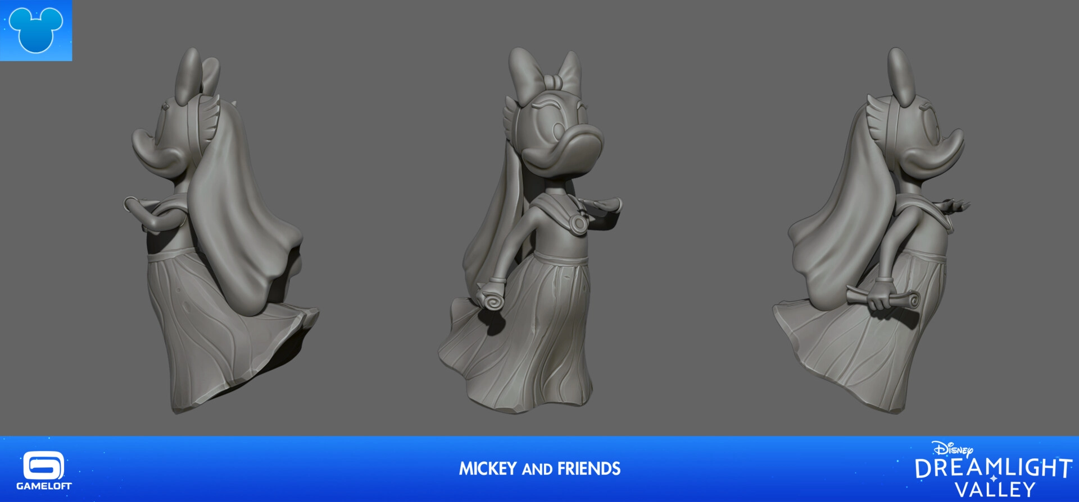
Task: Click the bow on the center statue's head
Action: 544,71
